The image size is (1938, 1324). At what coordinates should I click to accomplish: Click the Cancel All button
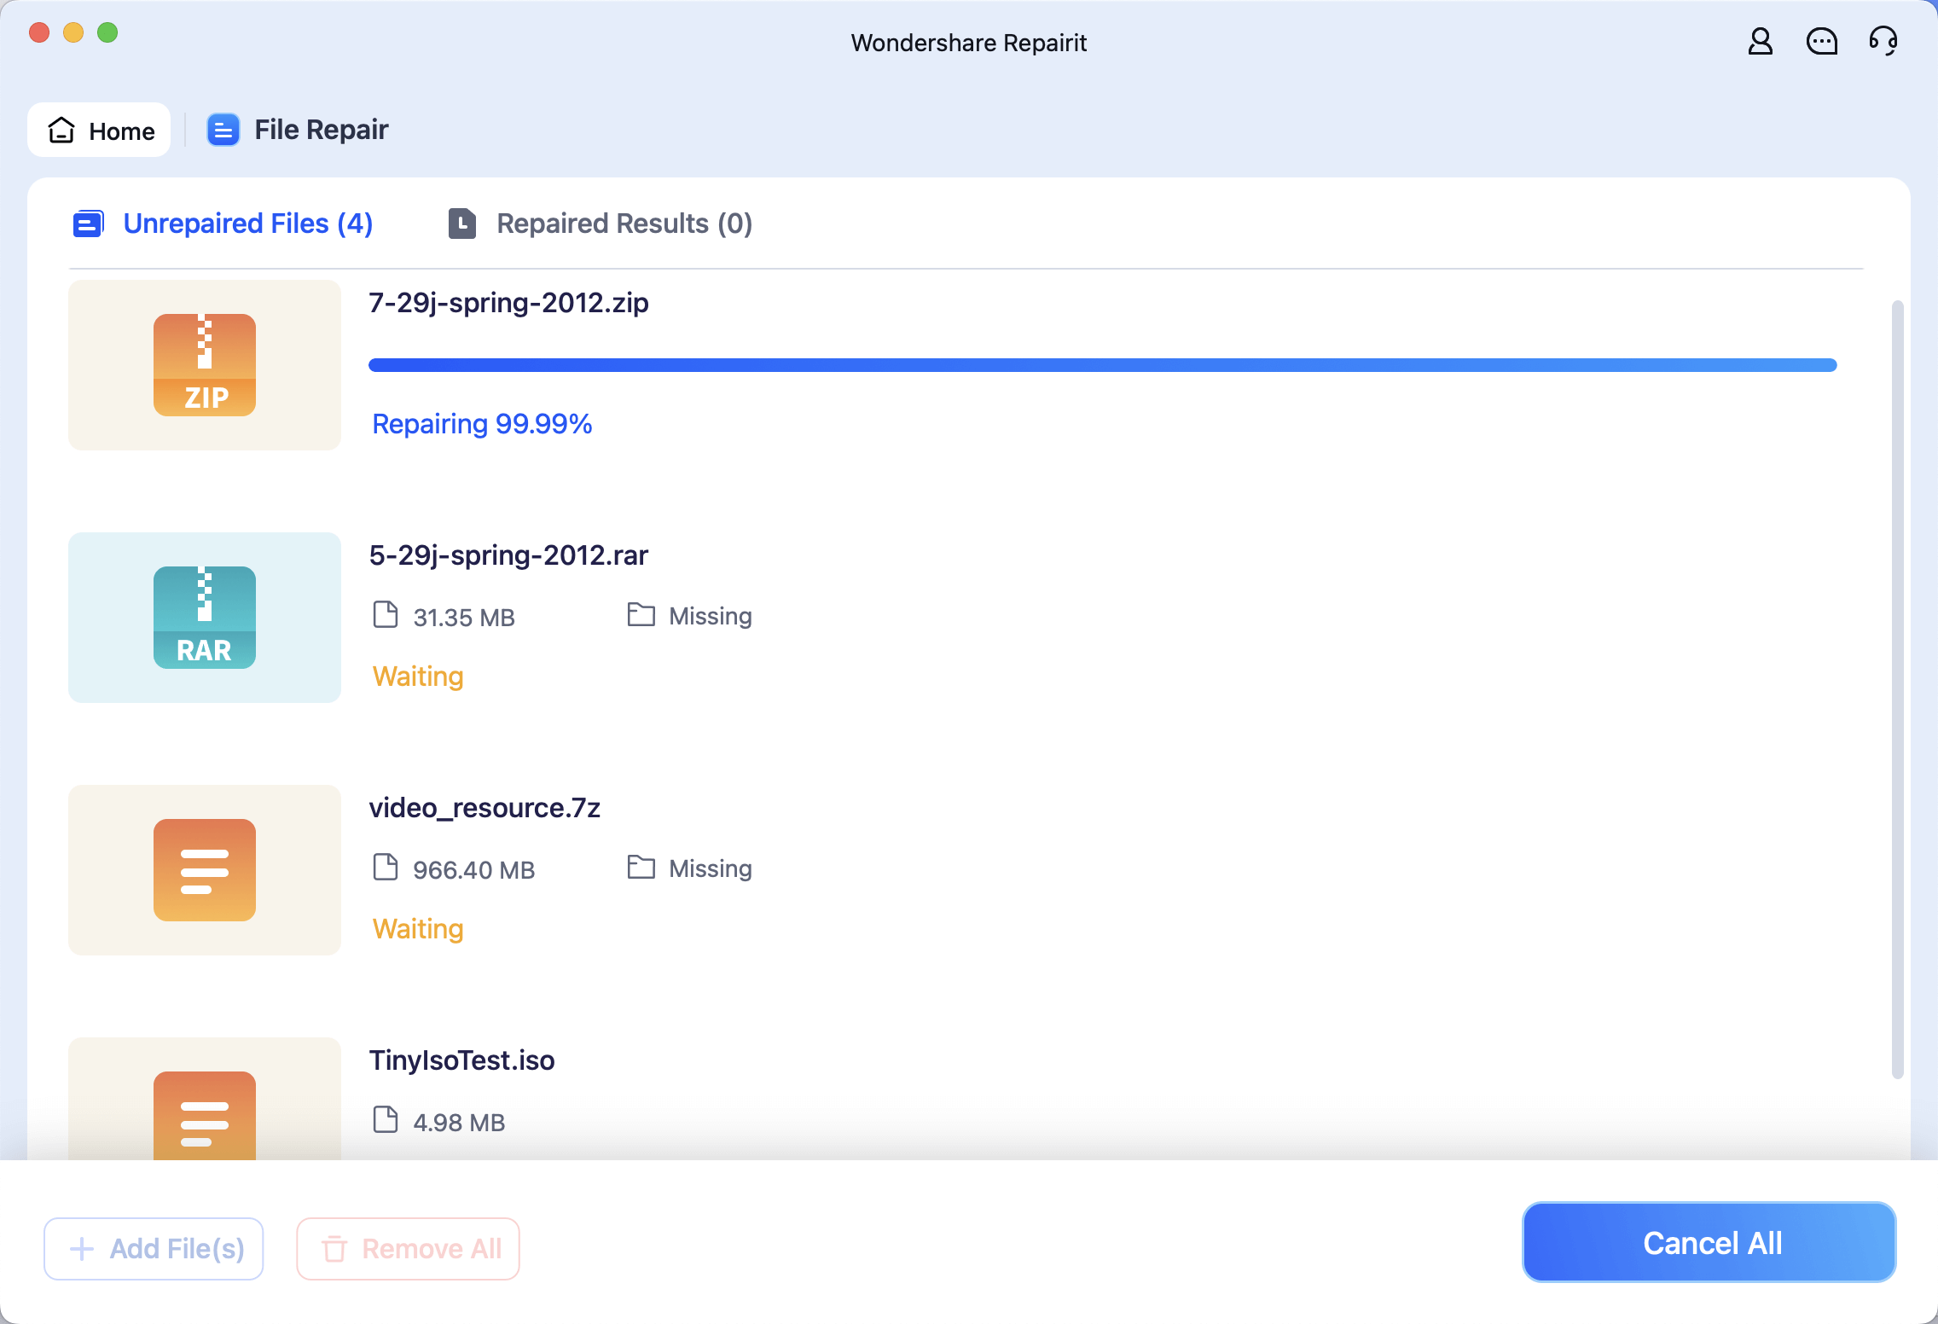click(1709, 1243)
